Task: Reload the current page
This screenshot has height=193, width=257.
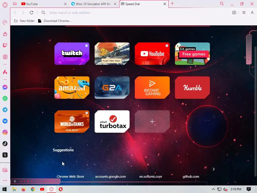Action: (x=31, y=13)
